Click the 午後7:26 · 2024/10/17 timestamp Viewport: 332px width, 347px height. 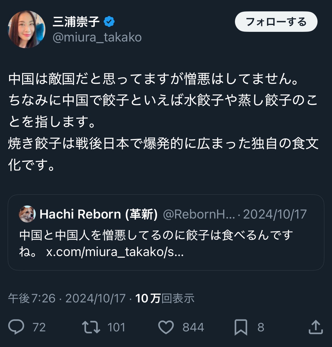(x=67, y=298)
